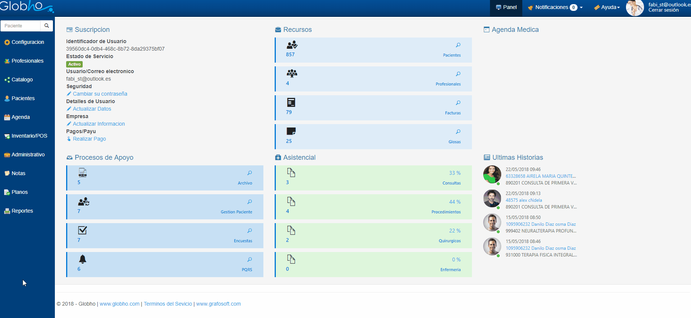The image size is (691, 318).
Task: Focus the Paciente search field
Action: coord(21,26)
